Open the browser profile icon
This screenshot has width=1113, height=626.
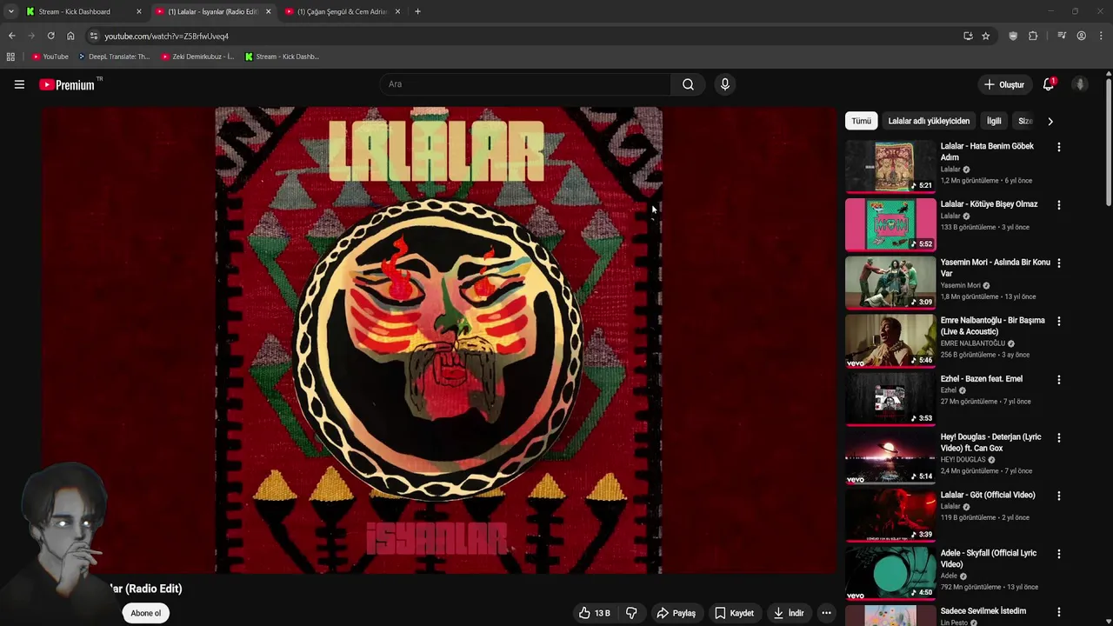[x=1081, y=36]
